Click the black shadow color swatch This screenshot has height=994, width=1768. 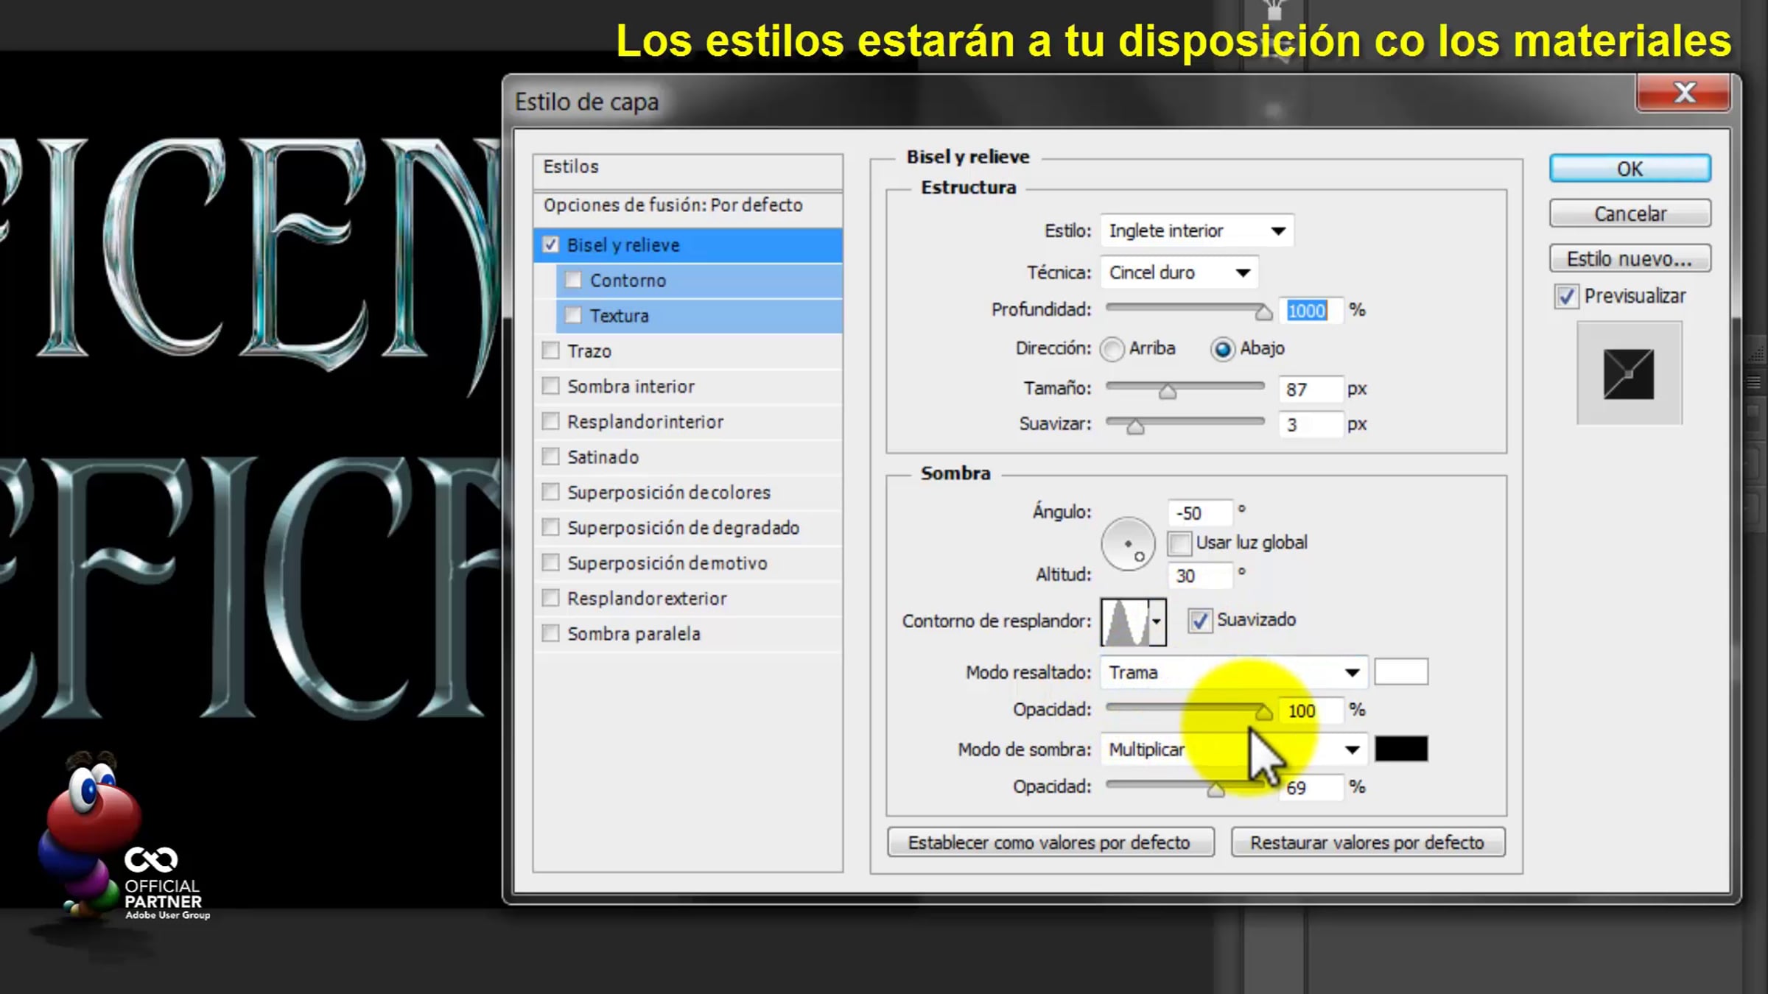1400,749
